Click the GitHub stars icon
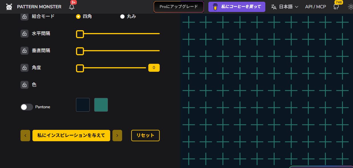Viewport: 353px width, 168px height. (336, 7)
